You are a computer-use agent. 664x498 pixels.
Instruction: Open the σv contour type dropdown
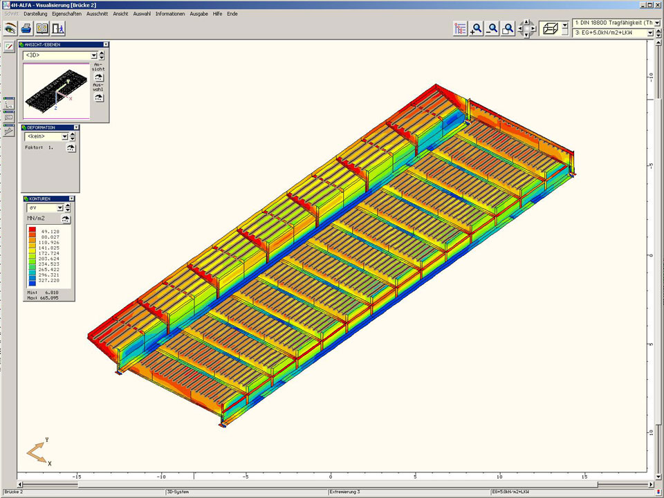point(59,207)
